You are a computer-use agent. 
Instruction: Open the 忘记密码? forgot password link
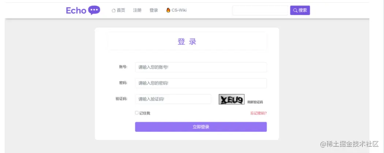click(258, 113)
